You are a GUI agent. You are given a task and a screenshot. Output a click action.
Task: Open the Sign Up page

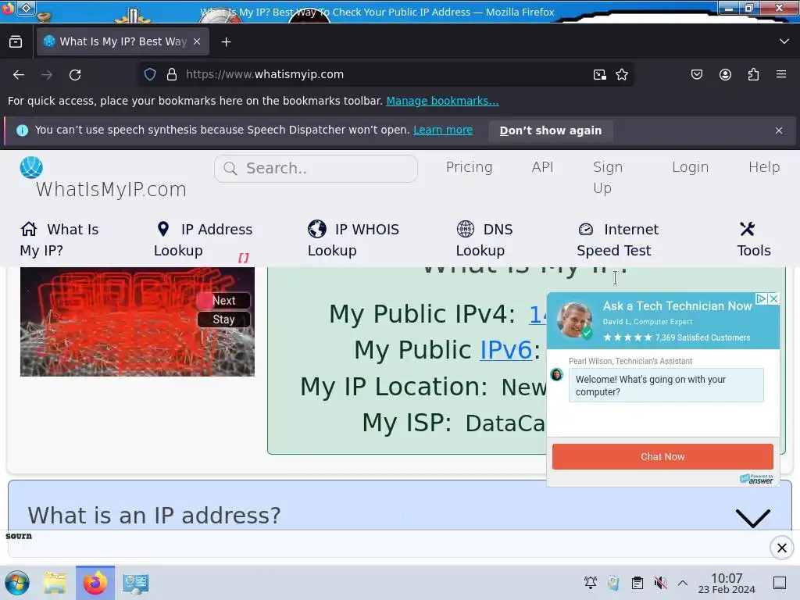tap(608, 177)
